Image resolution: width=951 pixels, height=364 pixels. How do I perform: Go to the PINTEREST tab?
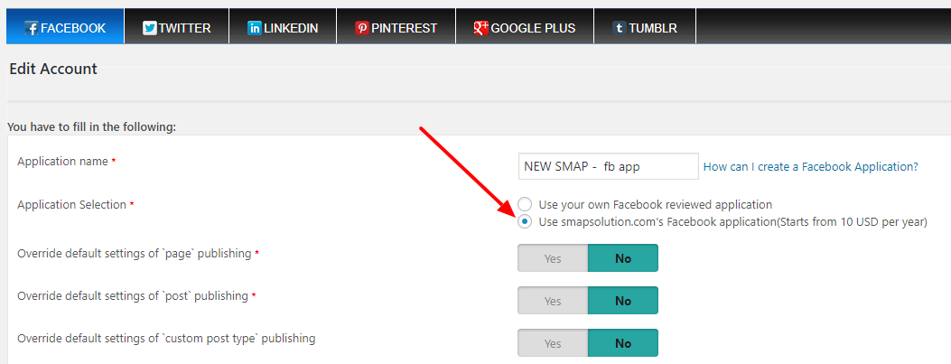pyautogui.click(x=396, y=26)
